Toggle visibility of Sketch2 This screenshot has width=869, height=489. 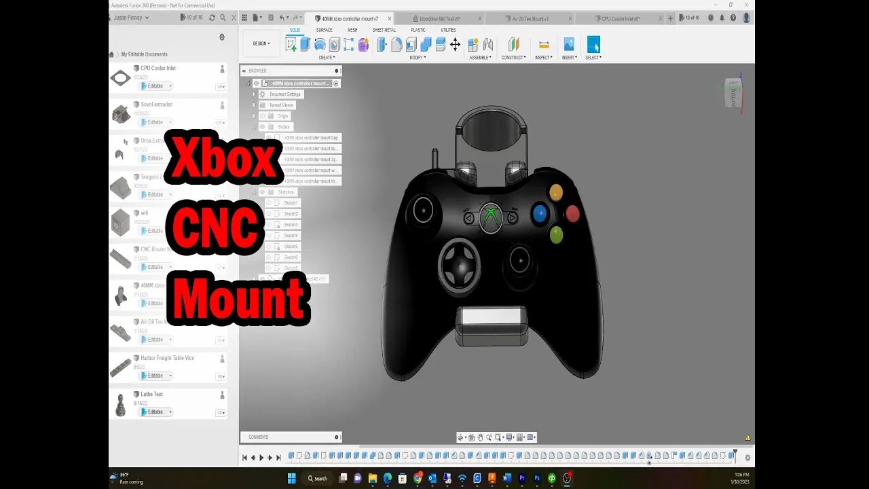(x=269, y=214)
